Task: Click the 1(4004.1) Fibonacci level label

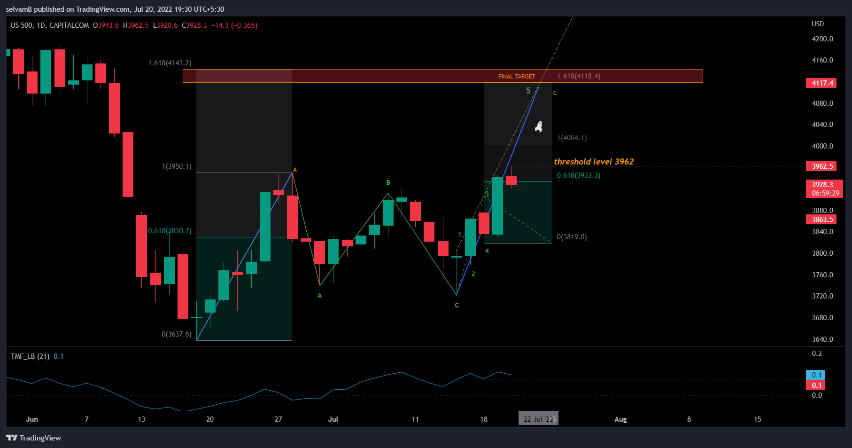Action: click(x=572, y=138)
